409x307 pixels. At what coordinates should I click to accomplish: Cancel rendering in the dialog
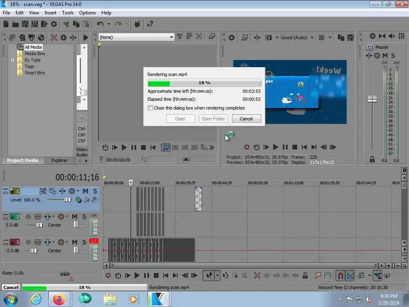coord(246,119)
